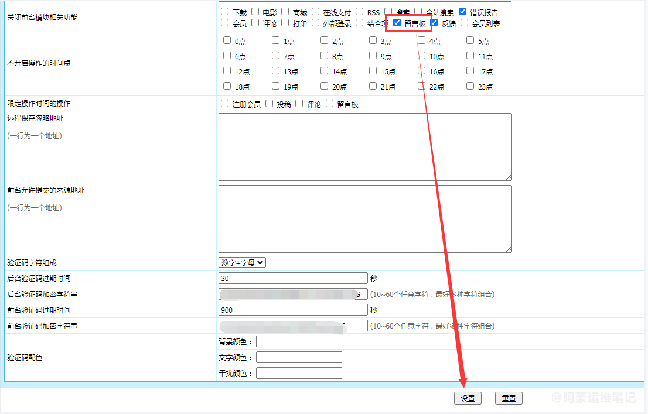Tick the 6点 checkbox
The width and height of the screenshot is (648, 414).
click(x=227, y=56)
